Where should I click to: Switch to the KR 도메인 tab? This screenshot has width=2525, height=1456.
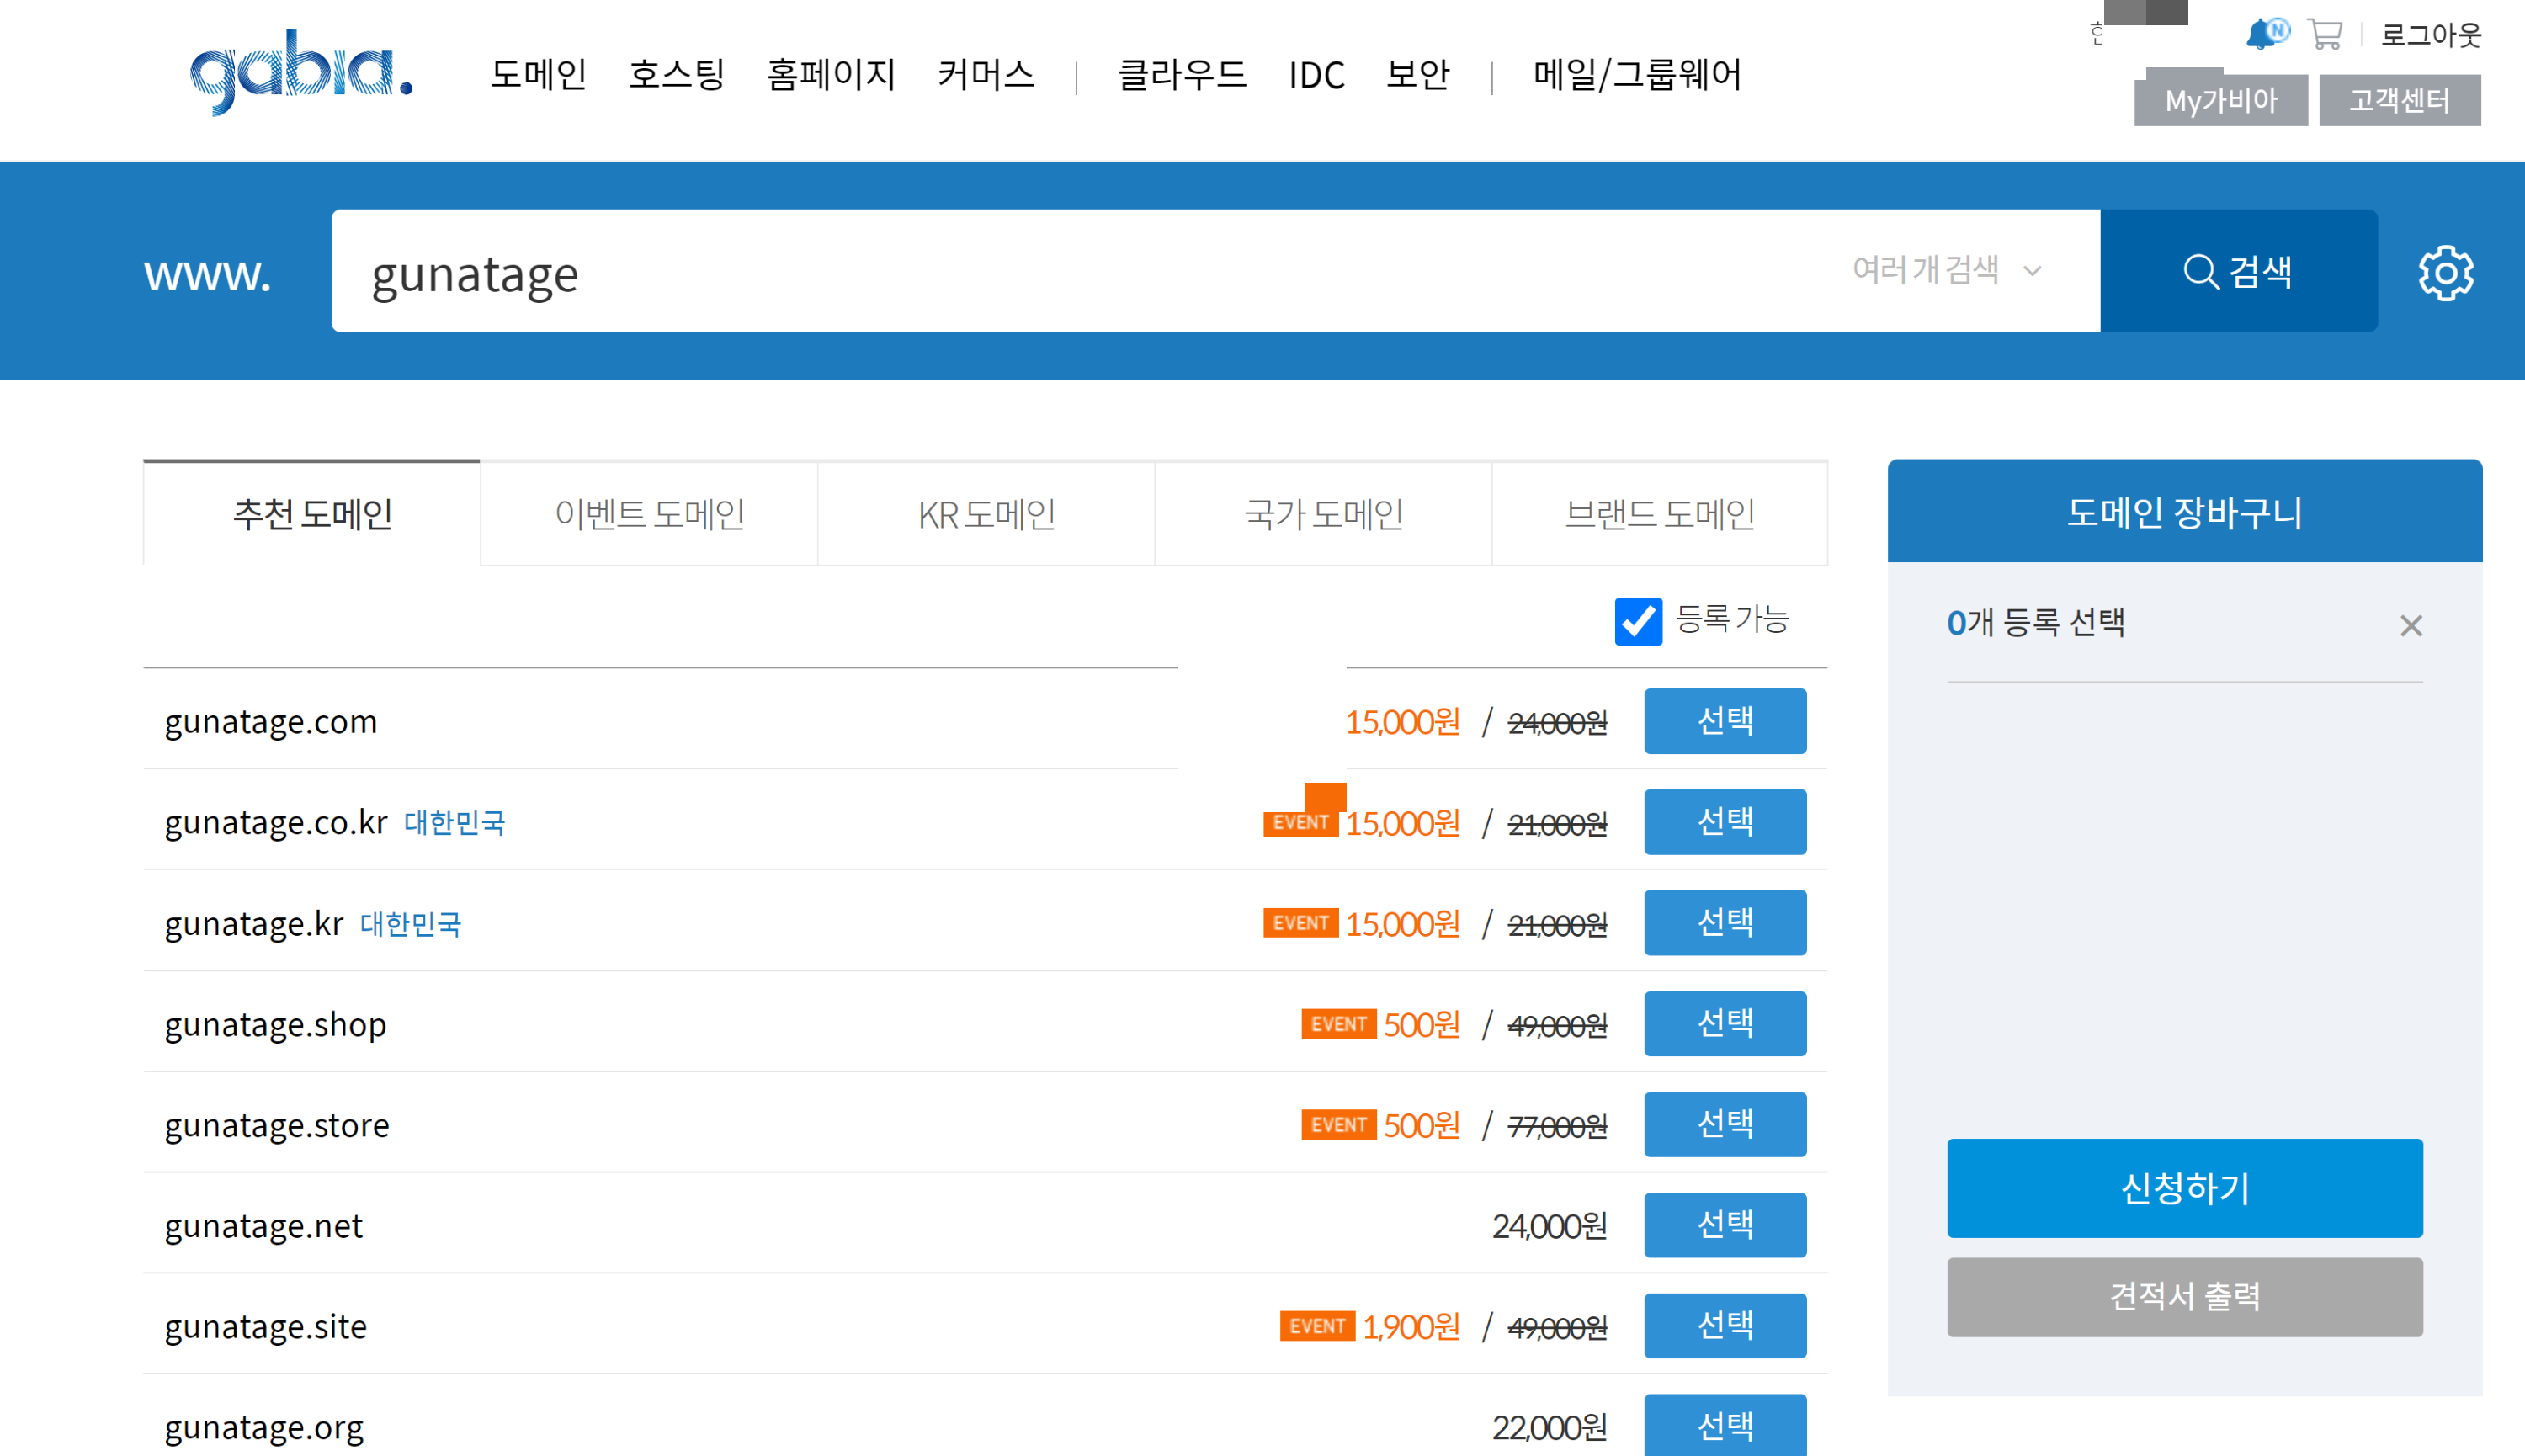point(986,514)
